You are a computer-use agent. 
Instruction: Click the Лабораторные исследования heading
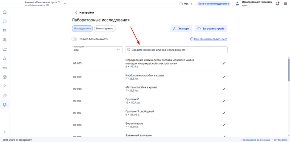101,20
